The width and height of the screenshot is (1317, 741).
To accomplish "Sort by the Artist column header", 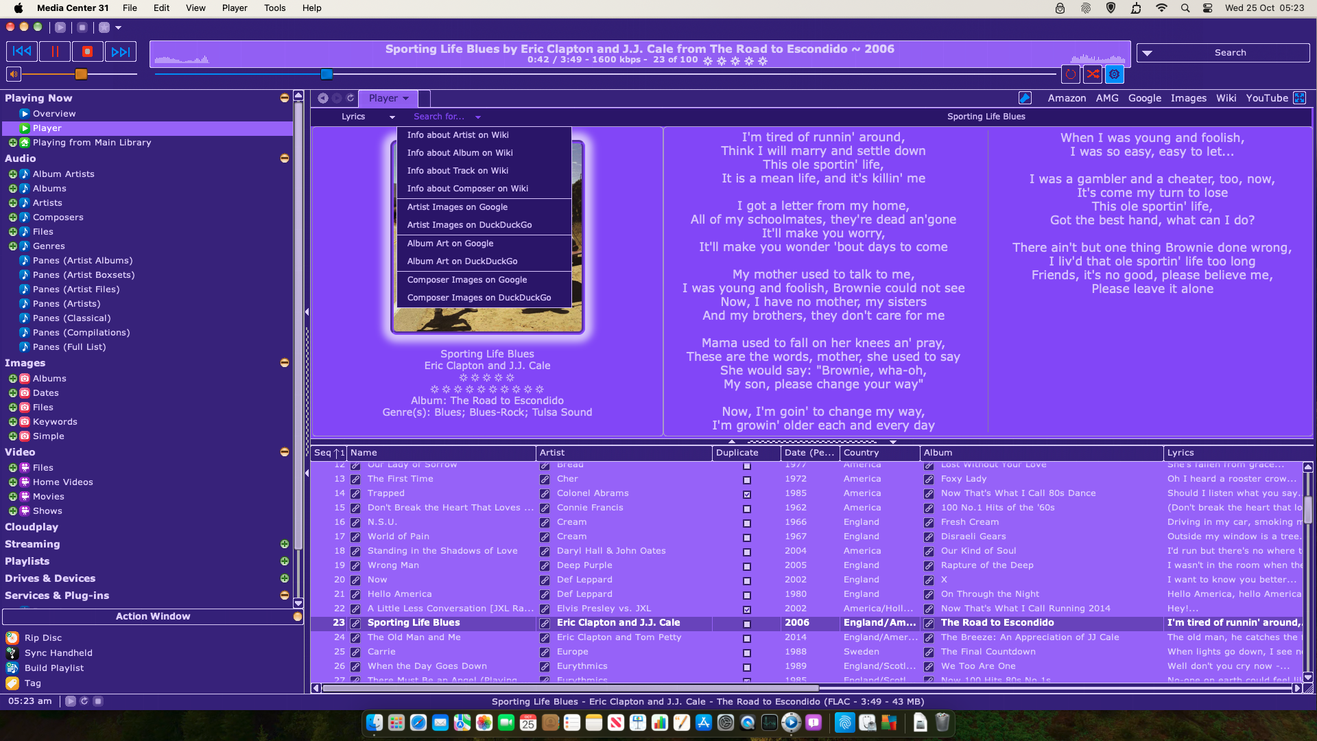I will pyautogui.click(x=624, y=453).
